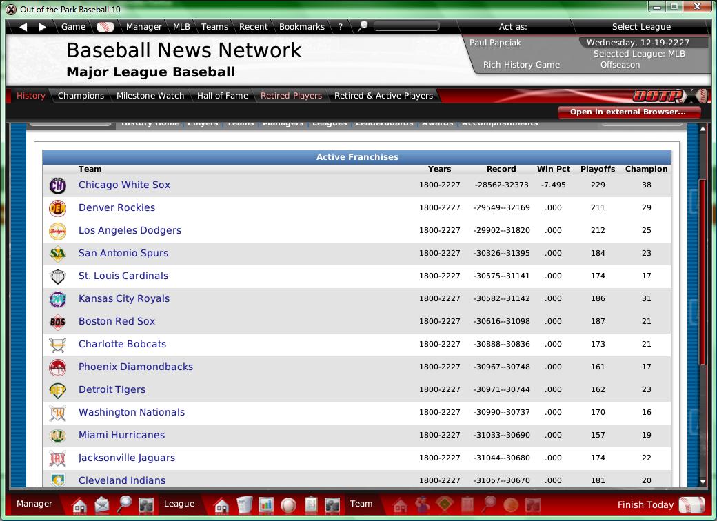This screenshot has width=717, height=521.
Task: Open the Bookmarks menu
Action: pos(301,27)
